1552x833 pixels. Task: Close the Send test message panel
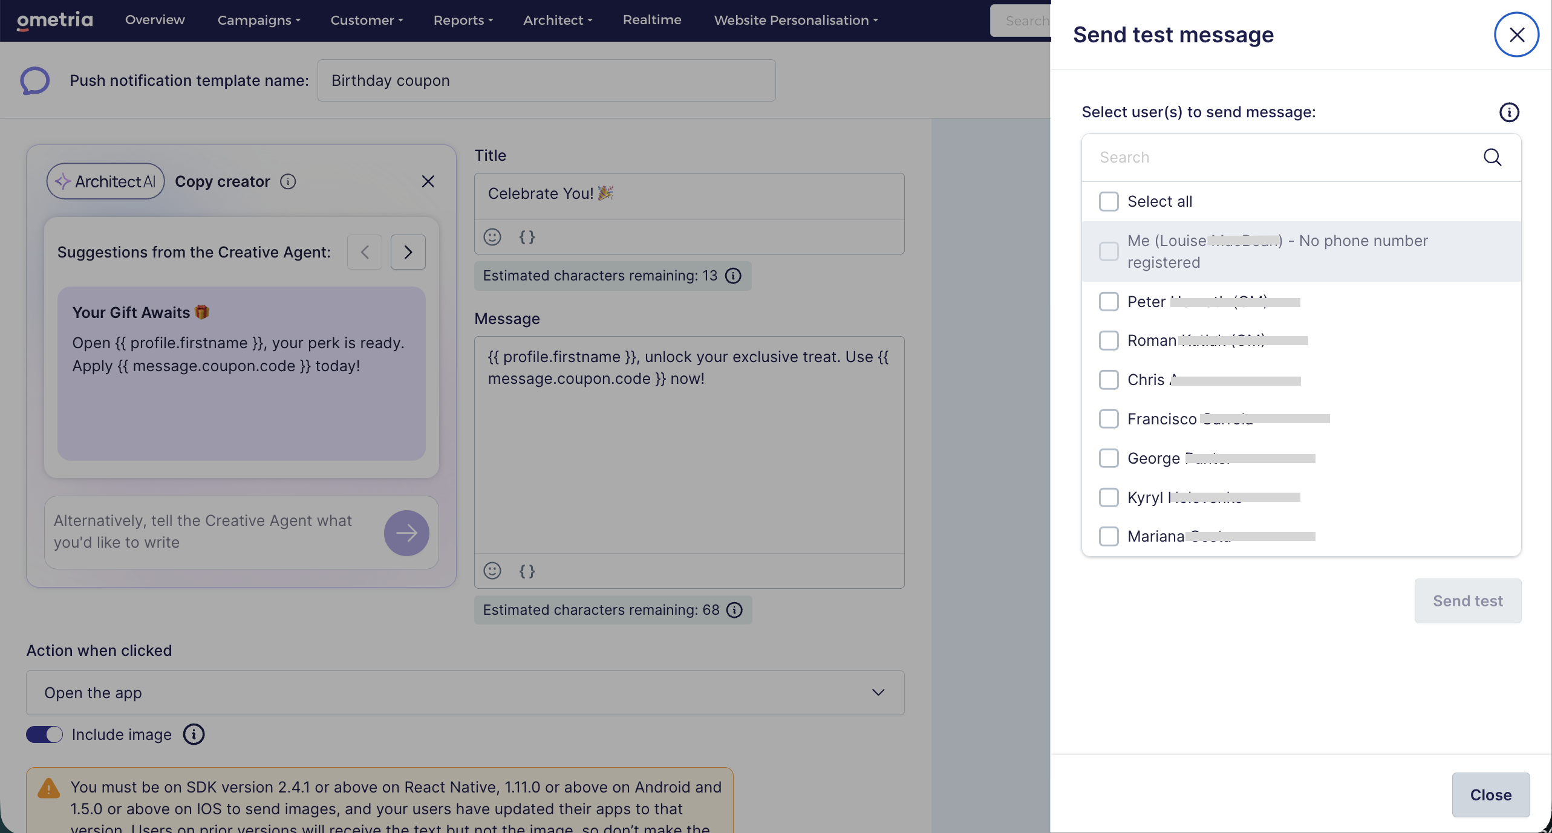(x=1516, y=35)
